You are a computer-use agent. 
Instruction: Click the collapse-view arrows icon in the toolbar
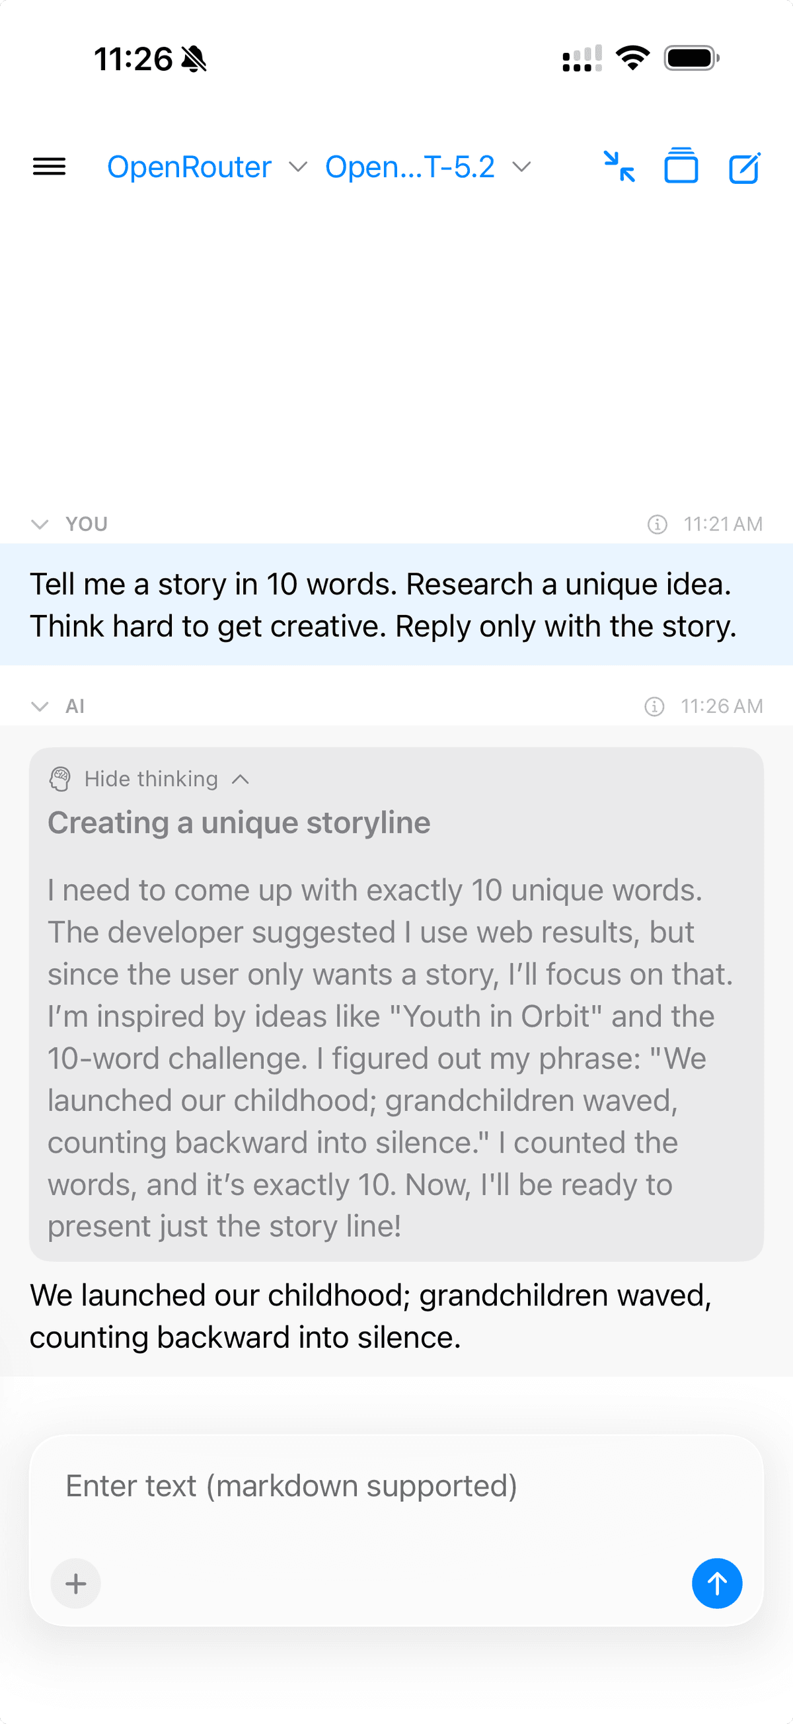pyautogui.click(x=619, y=167)
